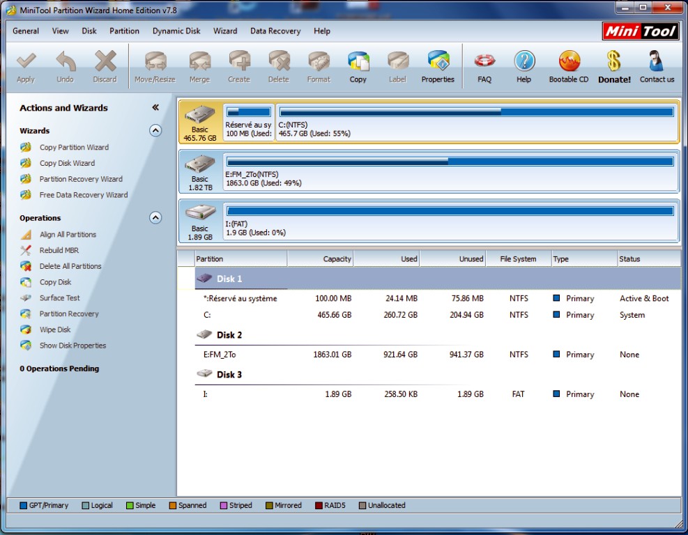Select the 465.76 GB Basic disk icon
Viewport: 688px width, 535px height.
pos(199,116)
